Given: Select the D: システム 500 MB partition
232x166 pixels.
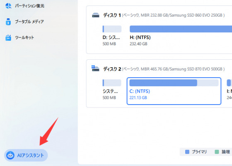Looking at the screenshot, I should click(x=112, y=36).
